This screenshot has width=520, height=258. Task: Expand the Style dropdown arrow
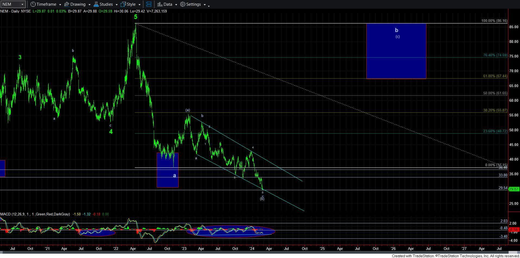point(139,5)
